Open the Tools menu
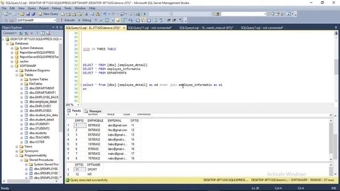The image size is (340, 191). point(67,8)
